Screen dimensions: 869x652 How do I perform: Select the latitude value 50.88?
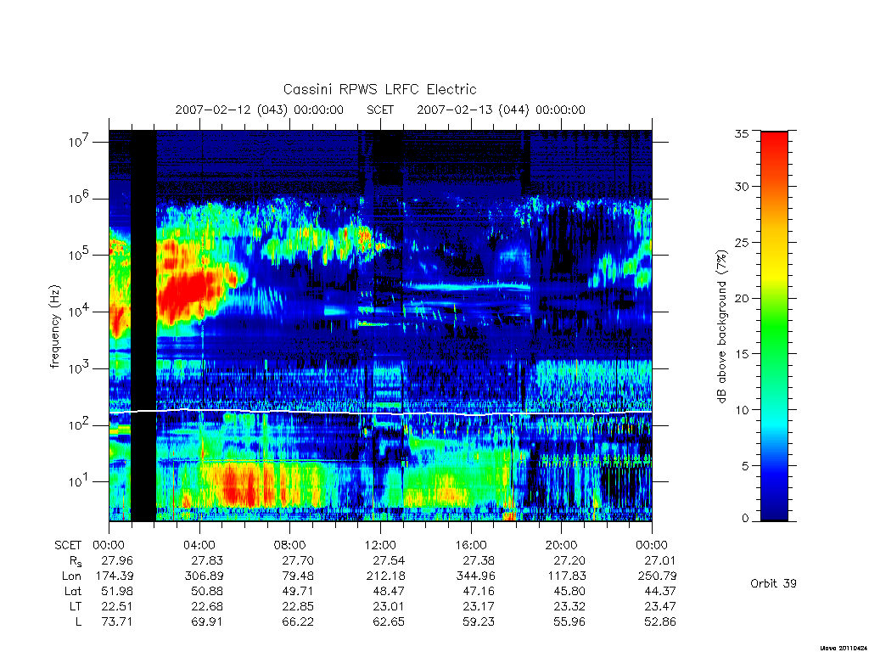click(x=207, y=591)
